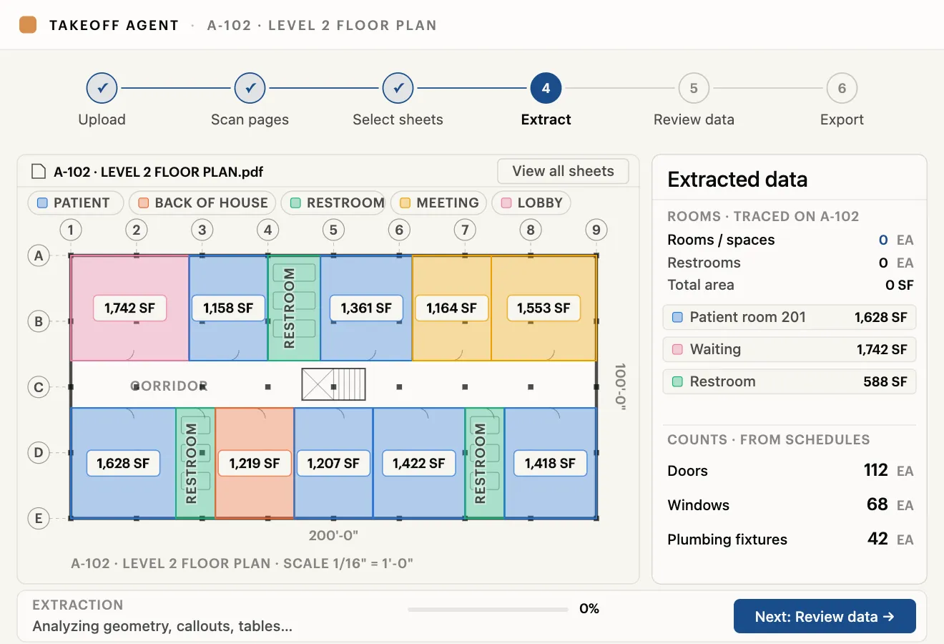
Task: Click the pink swatch beside Waiting
Action: [677, 349]
